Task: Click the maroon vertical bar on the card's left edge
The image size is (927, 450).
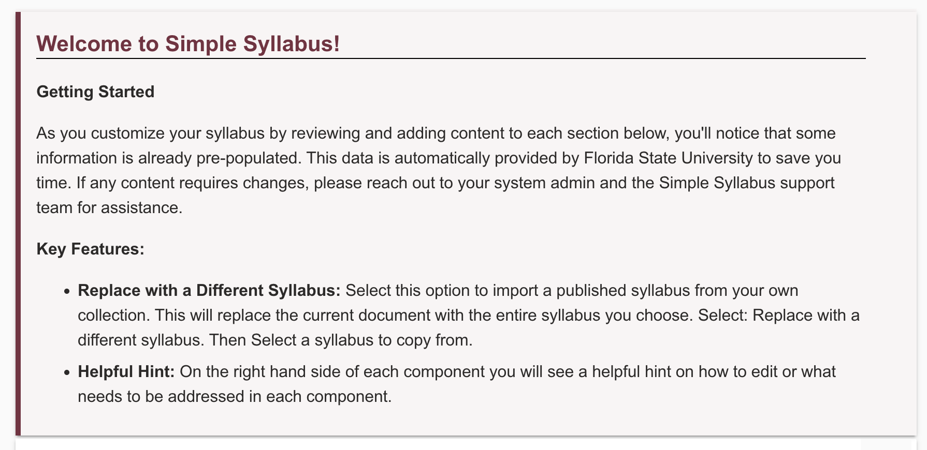Action: pyautogui.click(x=18, y=223)
